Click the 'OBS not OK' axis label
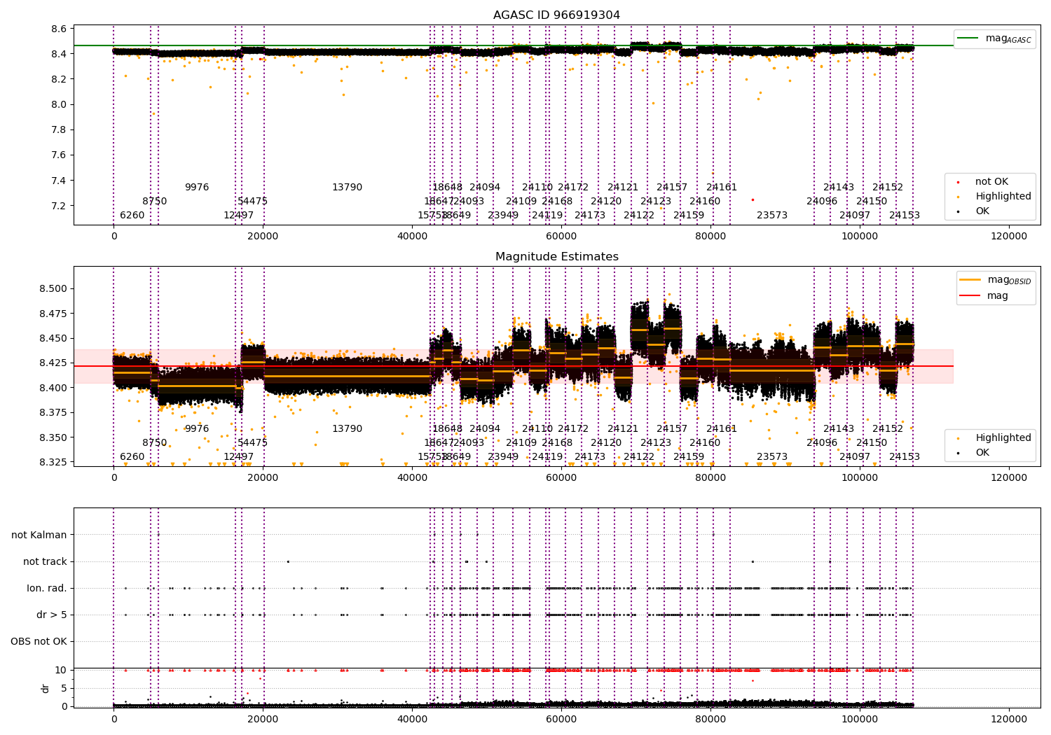The width and height of the screenshot is (1051, 735). [x=39, y=641]
